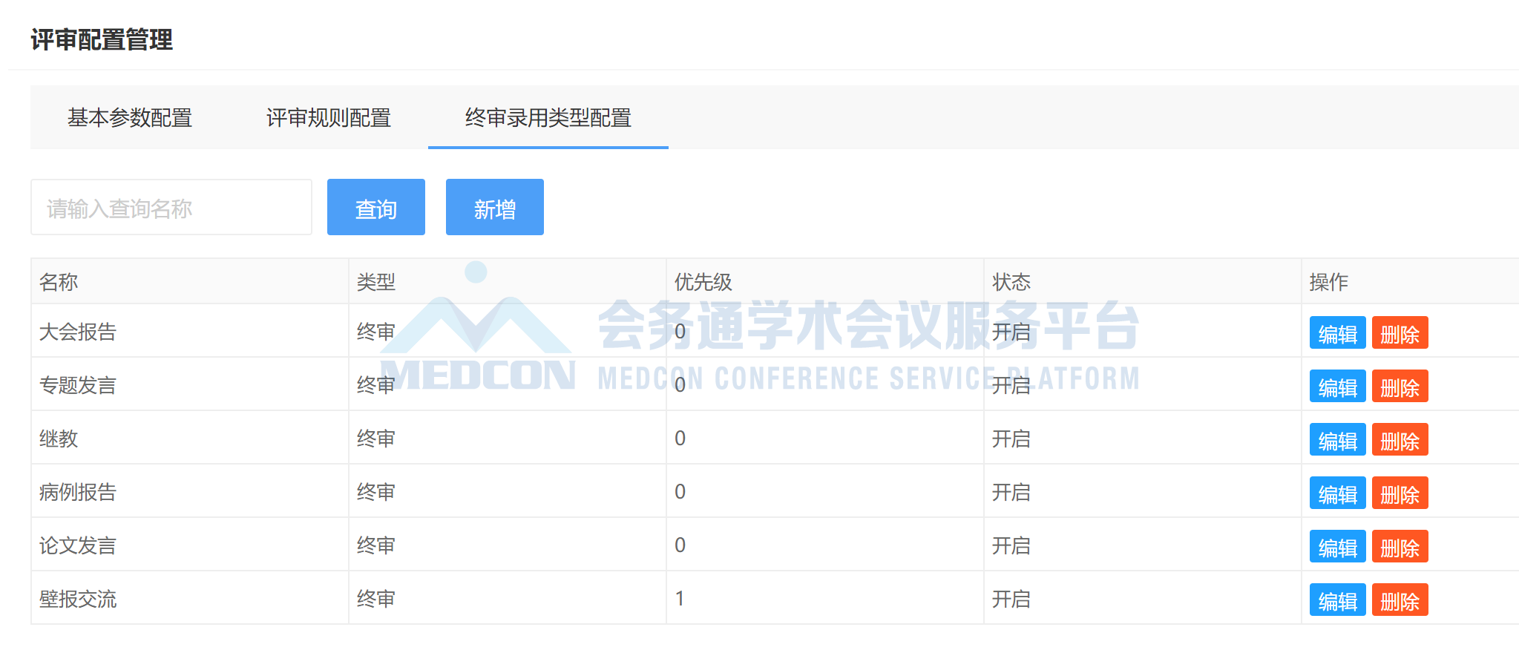
Task: Click the 请输入查询名称 search field
Action: click(x=171, y=208)
